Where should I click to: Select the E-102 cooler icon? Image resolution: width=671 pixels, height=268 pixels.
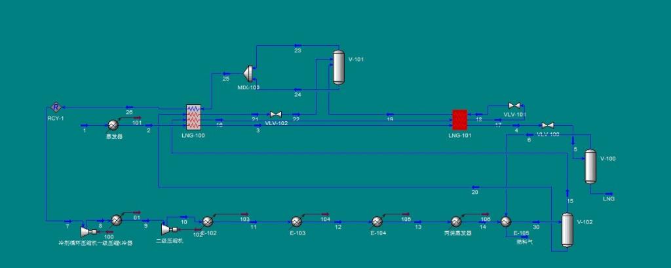point(208,221)
